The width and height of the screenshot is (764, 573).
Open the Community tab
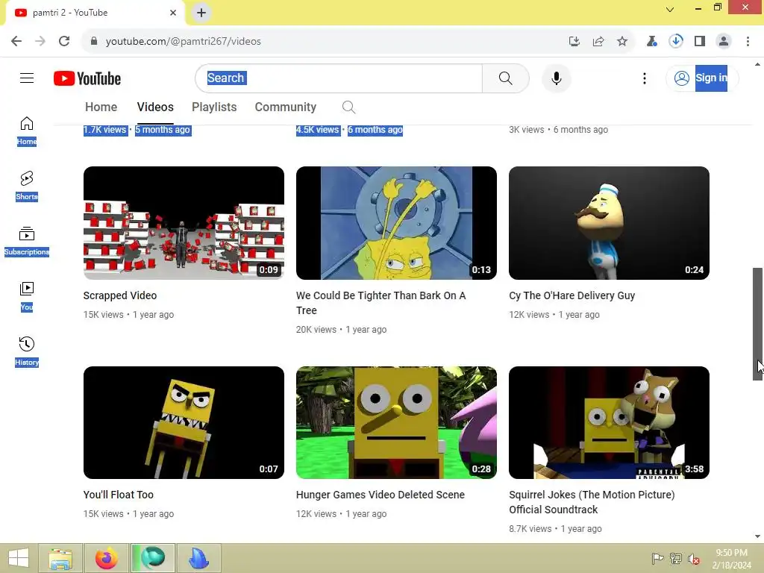pyautogui.click(x=286, y=107)
